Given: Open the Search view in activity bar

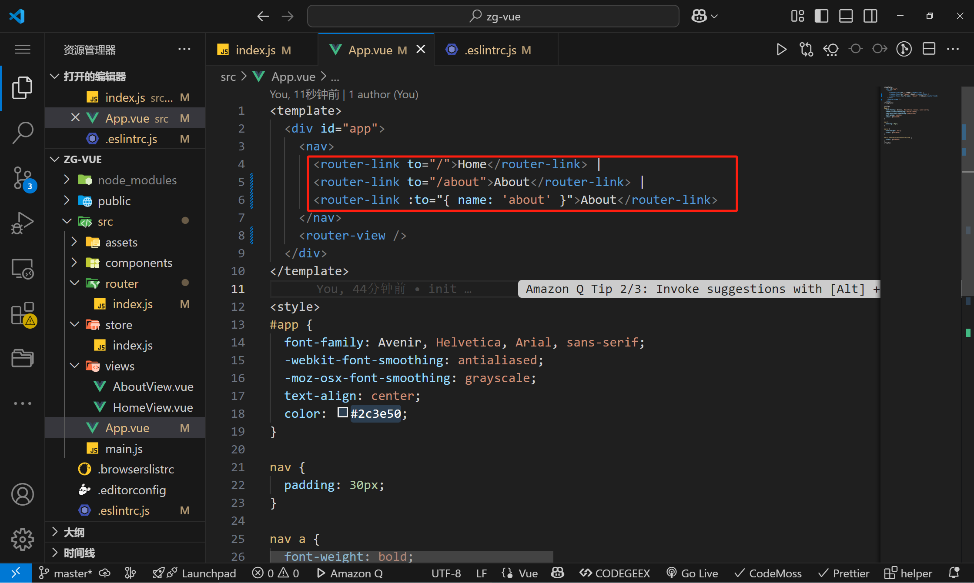Looking at the screenshot, I should pyautogui.click(x=22, y=132).
